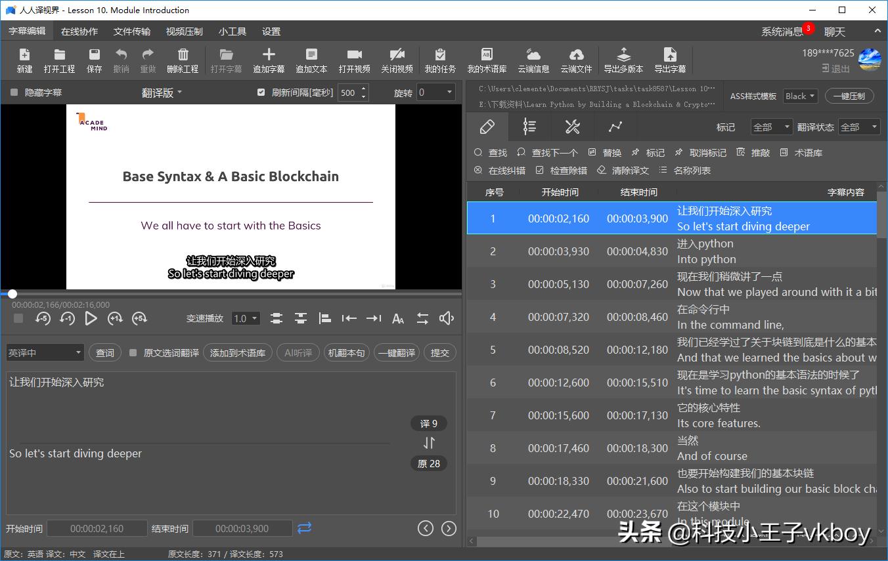
Task: Enable the 隐藏字幕 checkbox
Action: coord(14,93)
